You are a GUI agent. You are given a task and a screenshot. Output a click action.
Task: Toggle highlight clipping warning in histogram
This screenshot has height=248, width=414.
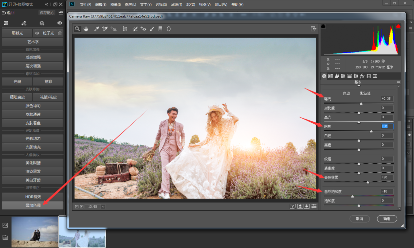[398, 26]
